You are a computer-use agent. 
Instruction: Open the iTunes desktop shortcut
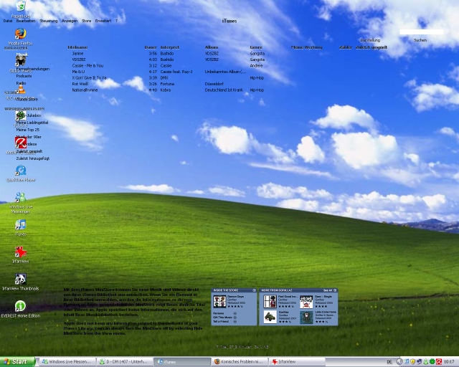tap(21, 224)
